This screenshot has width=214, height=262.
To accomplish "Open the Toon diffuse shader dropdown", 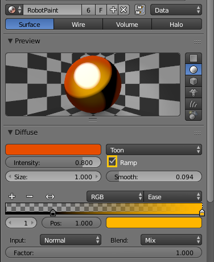I will point(154,150).
